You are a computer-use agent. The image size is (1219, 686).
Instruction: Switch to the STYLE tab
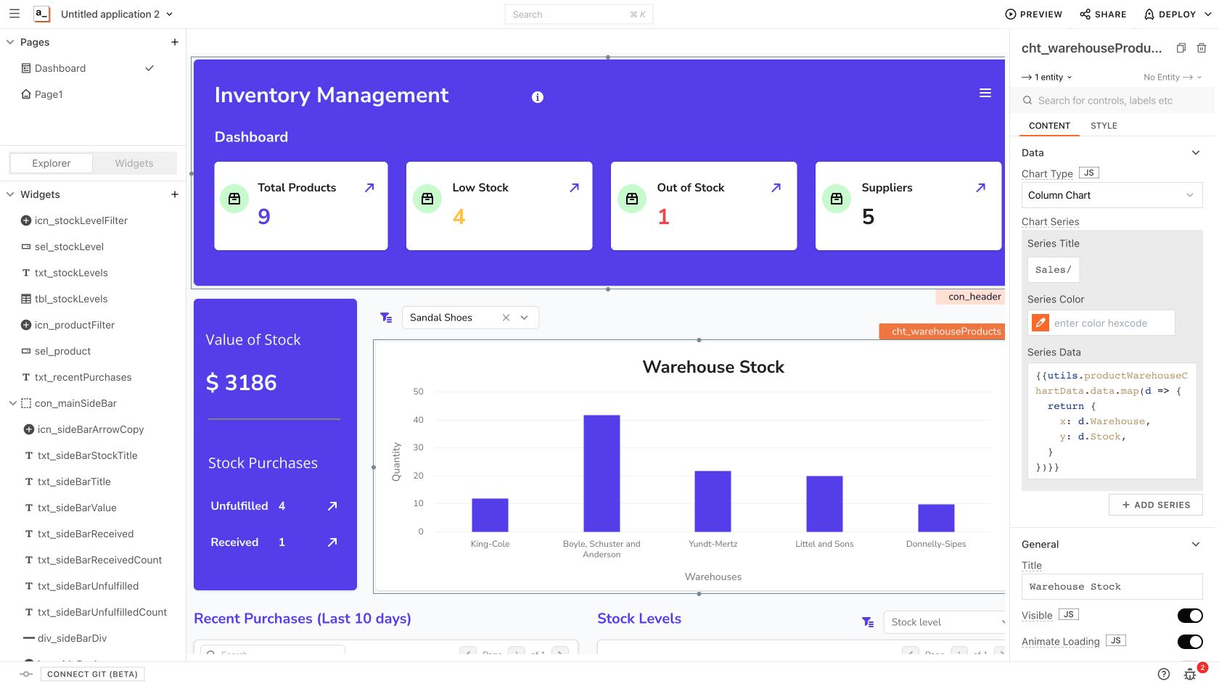coord(1104,125)
